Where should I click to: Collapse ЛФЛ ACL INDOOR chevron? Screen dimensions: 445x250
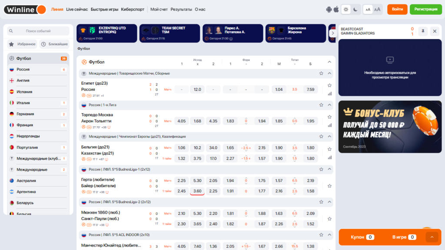click(329, 235)
